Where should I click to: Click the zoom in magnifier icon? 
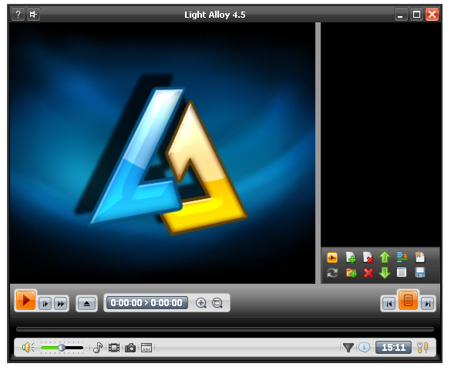200,303
